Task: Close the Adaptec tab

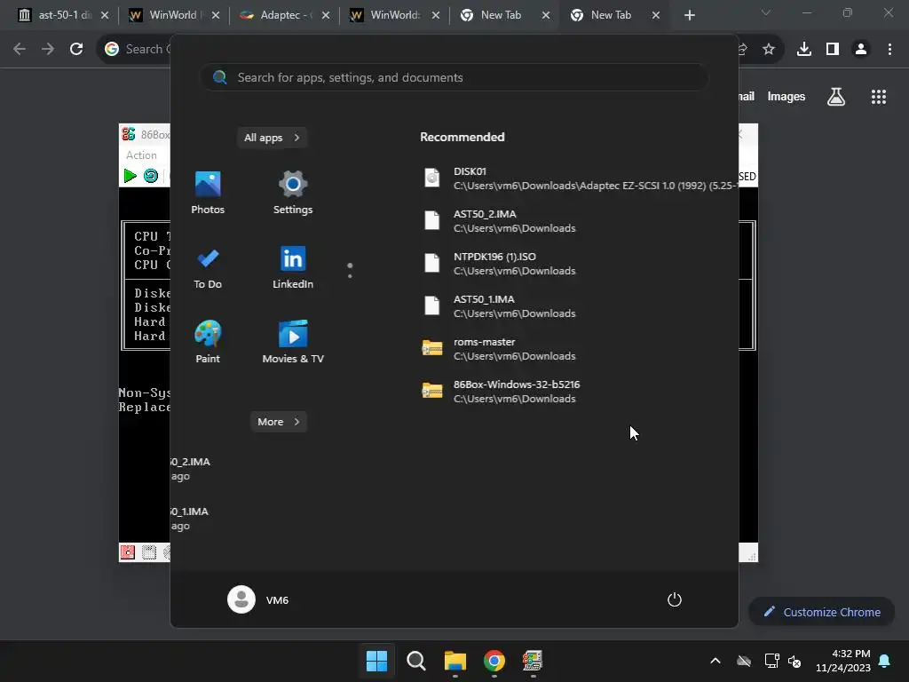Action: tap(326, 16)
